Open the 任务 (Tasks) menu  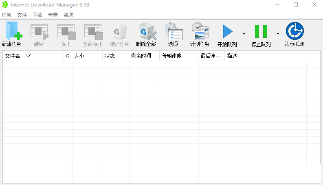(x=7, y=15)
